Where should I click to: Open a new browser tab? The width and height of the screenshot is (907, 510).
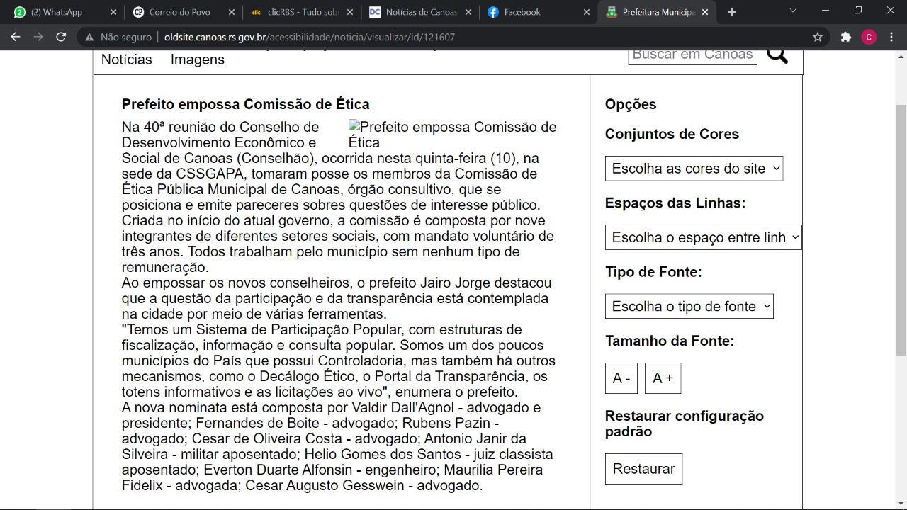(x=732, y=12)
